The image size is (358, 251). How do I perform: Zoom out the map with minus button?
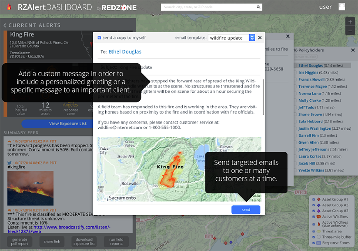click(350, 30)
